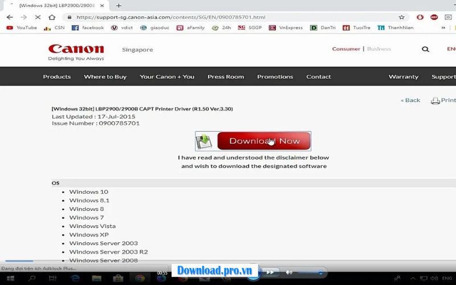
Task: Show more bookmarks chevron
Action: point(443,27)
